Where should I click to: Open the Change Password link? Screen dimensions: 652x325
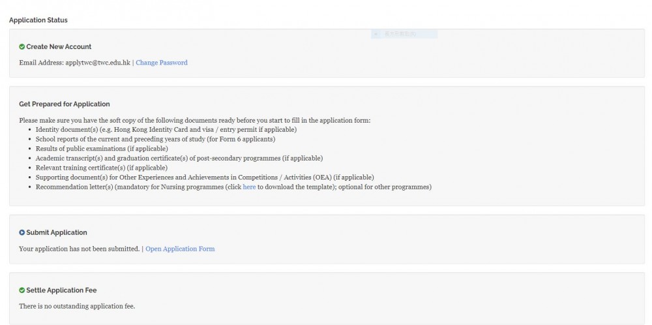pyautogui.click(x=161, y=63)
